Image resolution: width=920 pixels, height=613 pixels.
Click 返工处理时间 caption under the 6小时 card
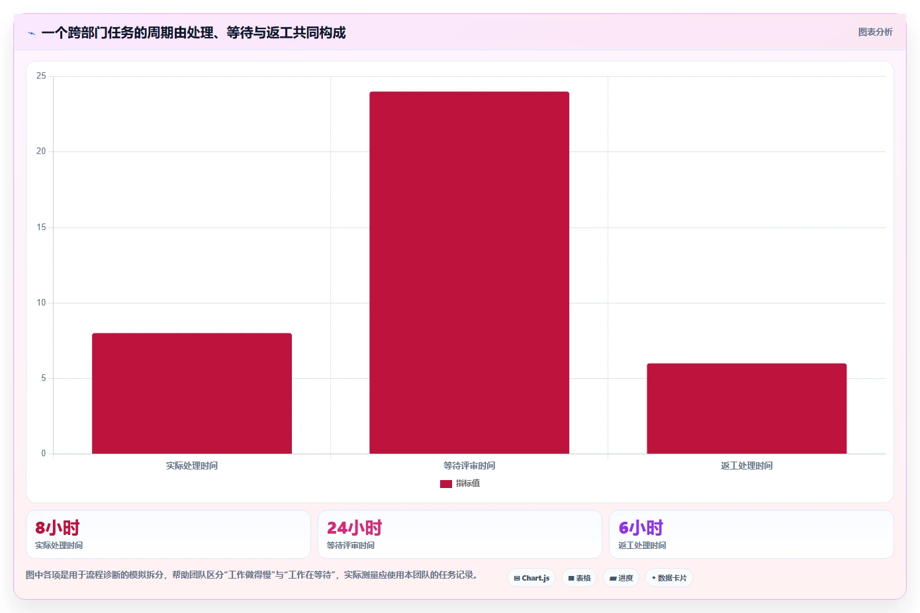(x=642, y=546)
